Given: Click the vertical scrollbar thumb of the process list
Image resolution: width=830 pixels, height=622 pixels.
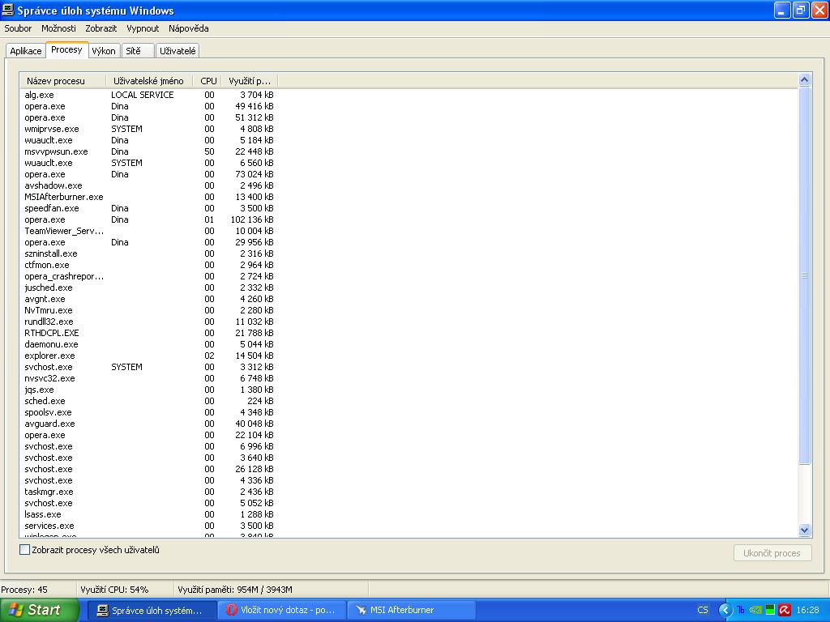Looking at the screenshot, I should tap(804, 275).
